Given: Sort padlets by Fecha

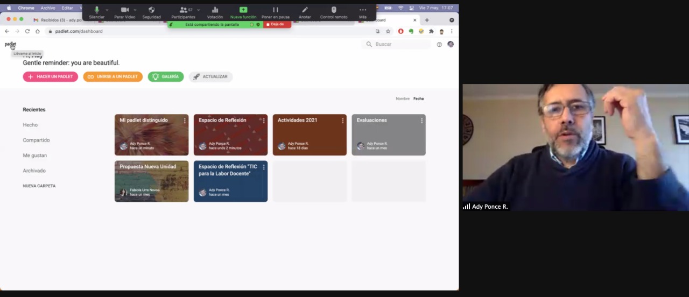Looking at the screenshot, I should click(x=418, y=98).
